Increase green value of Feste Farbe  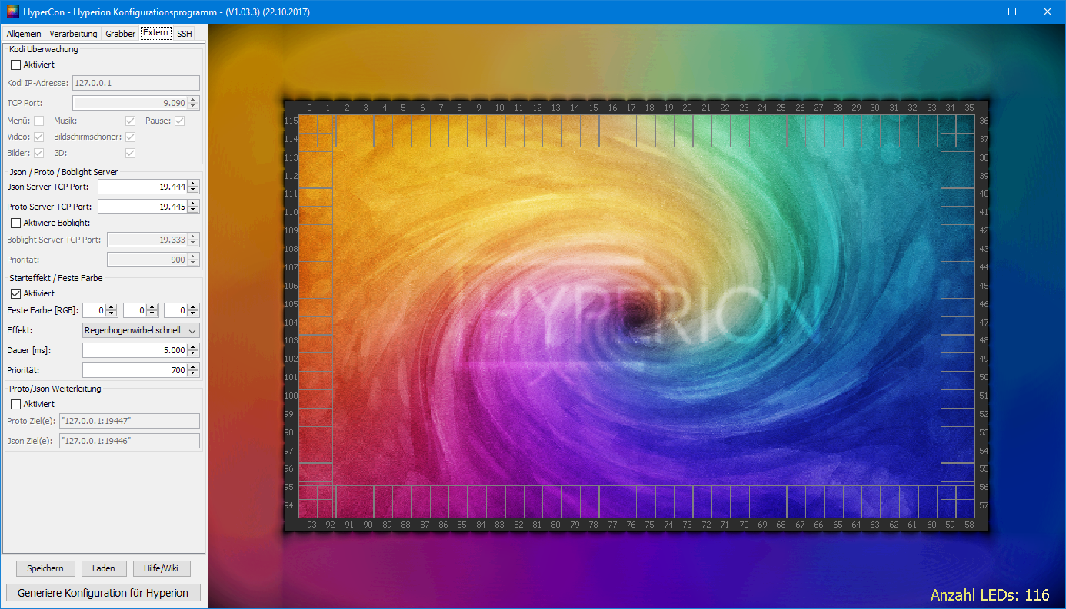[152, 307]
